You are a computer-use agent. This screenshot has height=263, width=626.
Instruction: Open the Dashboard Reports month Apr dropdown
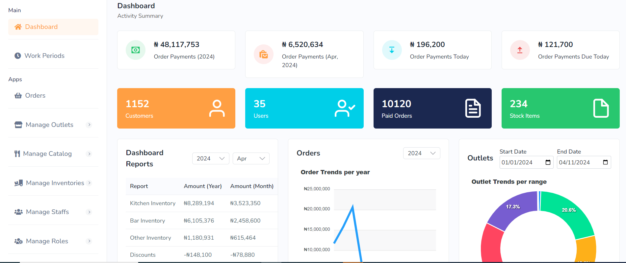coord(251,158)
